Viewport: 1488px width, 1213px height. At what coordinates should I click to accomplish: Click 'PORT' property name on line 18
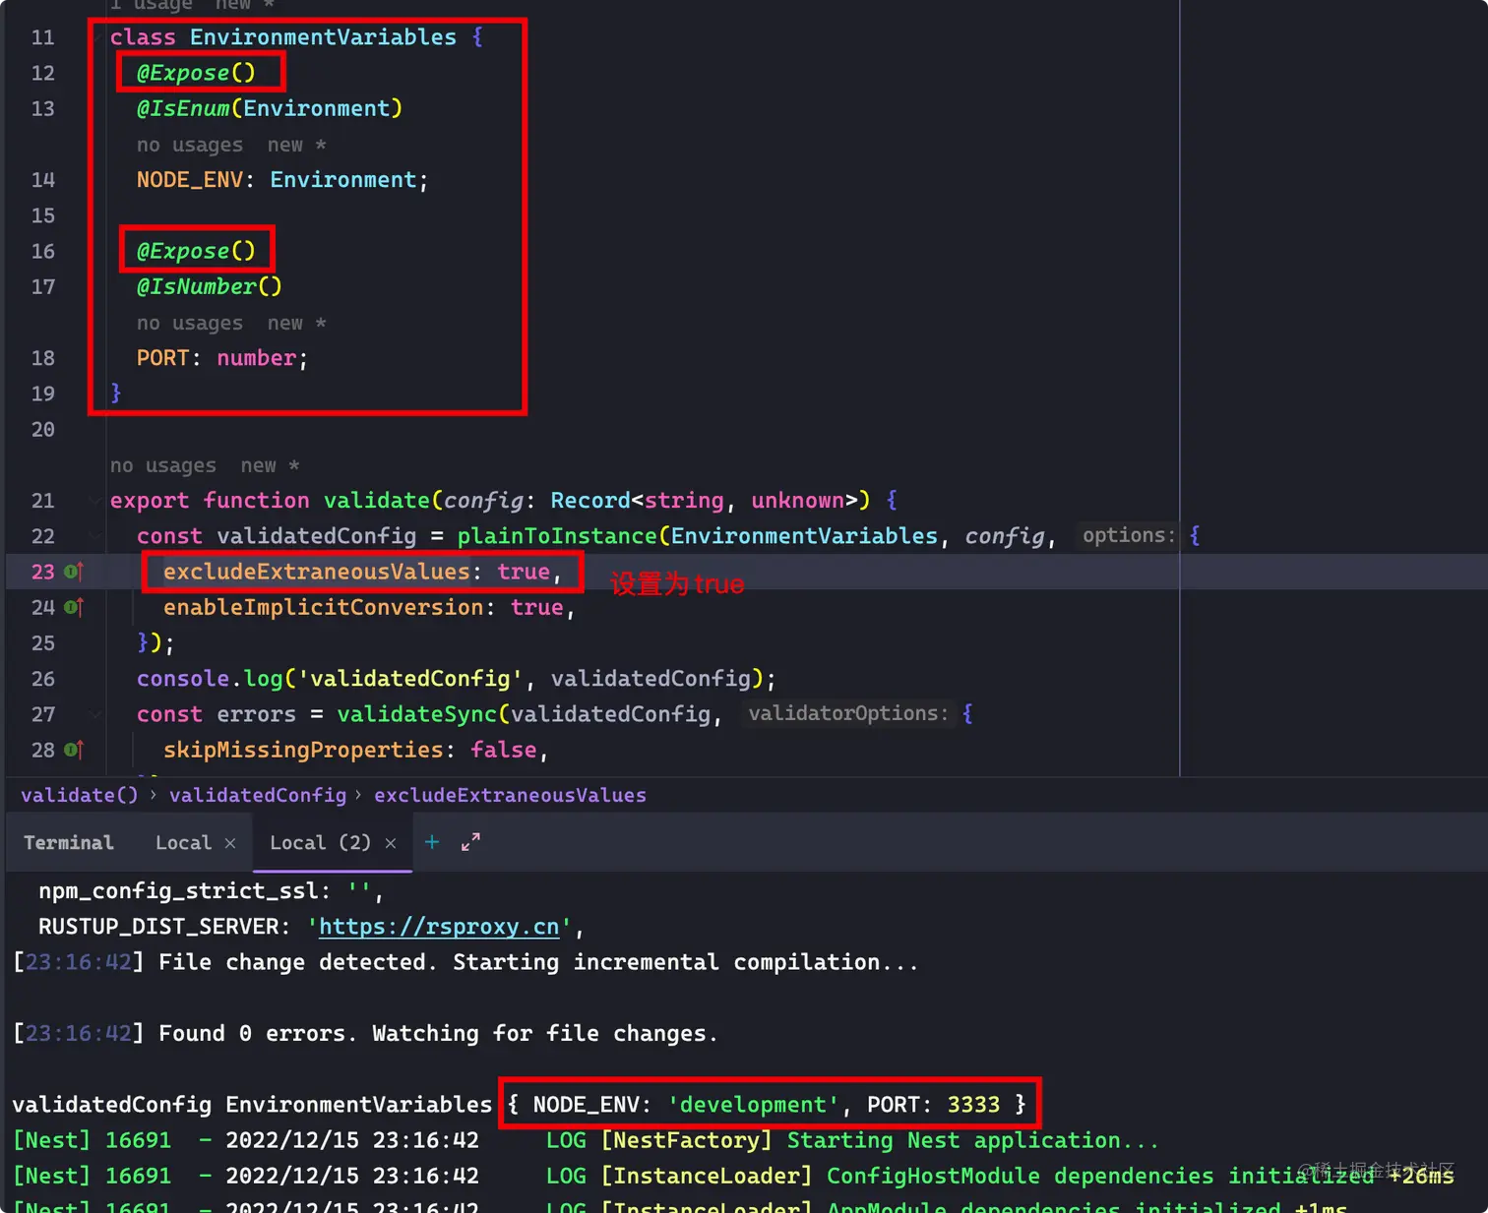click(163, 358)
